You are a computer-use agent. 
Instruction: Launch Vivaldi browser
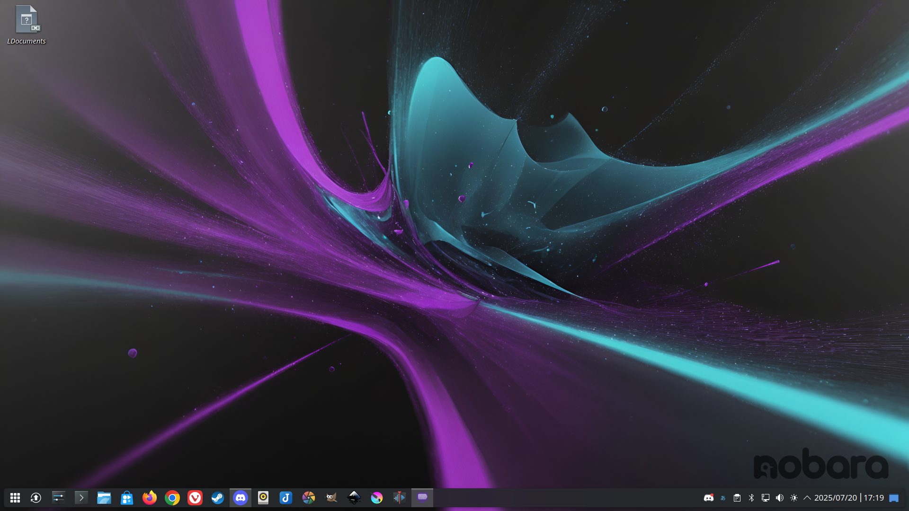tap(195, 498)
